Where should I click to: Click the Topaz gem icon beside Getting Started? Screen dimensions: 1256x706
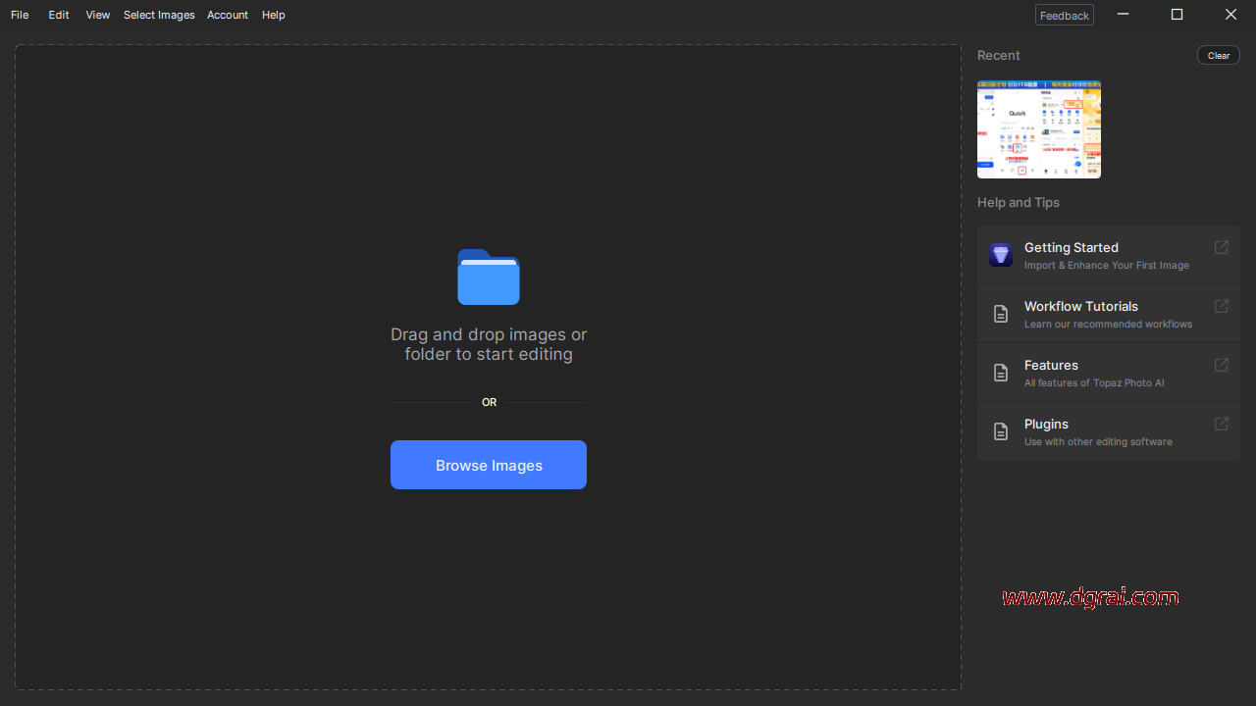coord(1001,255)
